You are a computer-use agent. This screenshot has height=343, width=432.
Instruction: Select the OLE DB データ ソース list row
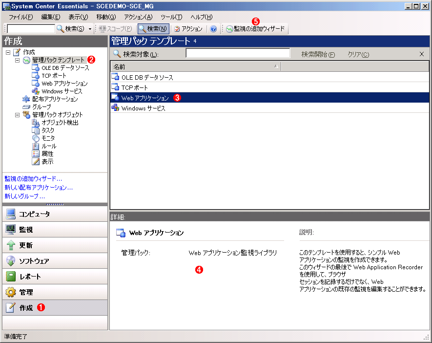point(270,77)
